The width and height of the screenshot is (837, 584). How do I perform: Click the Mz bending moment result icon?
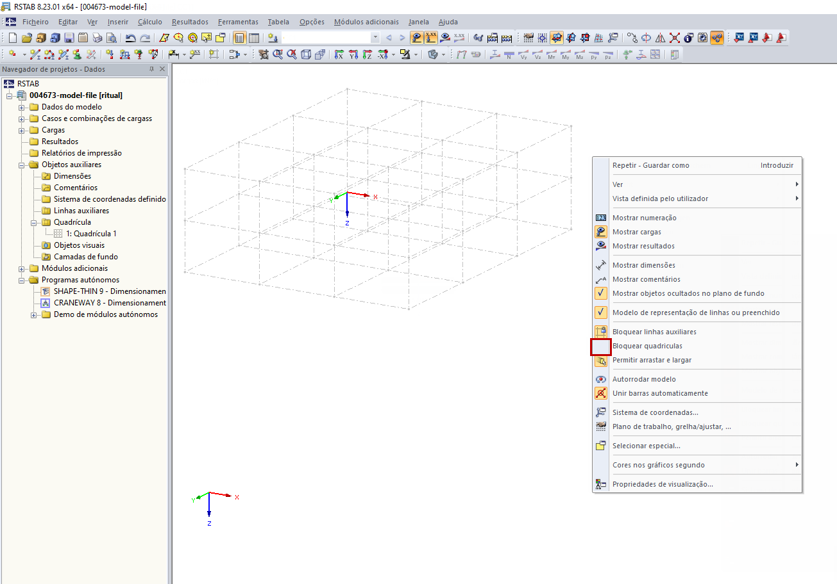point(580,54)
